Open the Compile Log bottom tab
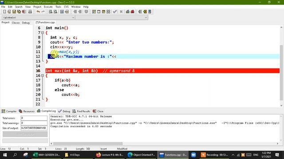The image size is (284, 159). [x=46, y=111]
